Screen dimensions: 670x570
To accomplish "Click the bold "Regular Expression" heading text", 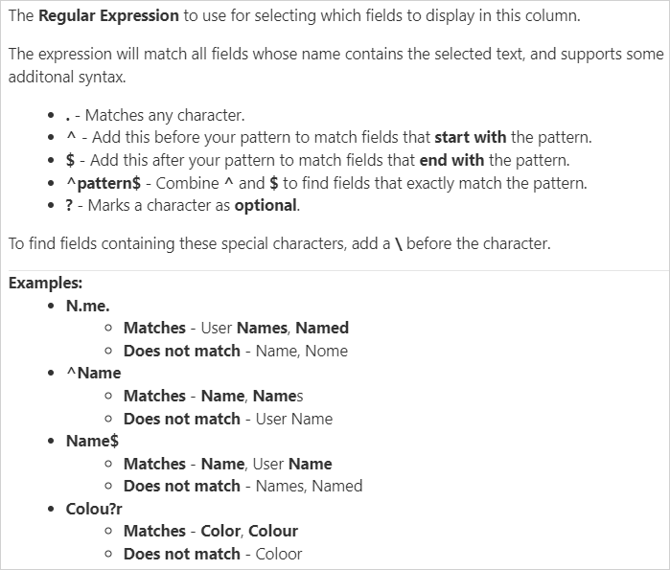I will (x=108, y=16).
